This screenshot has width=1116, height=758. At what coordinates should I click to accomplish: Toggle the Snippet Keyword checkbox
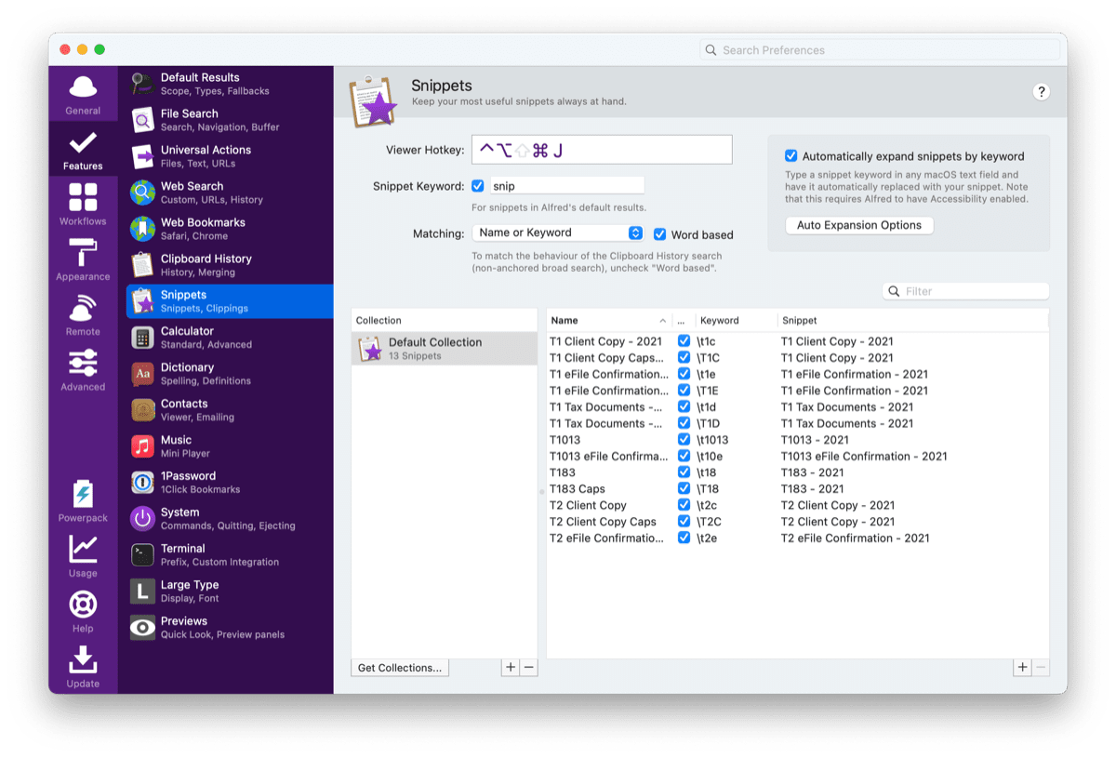(x=478, y=186)
